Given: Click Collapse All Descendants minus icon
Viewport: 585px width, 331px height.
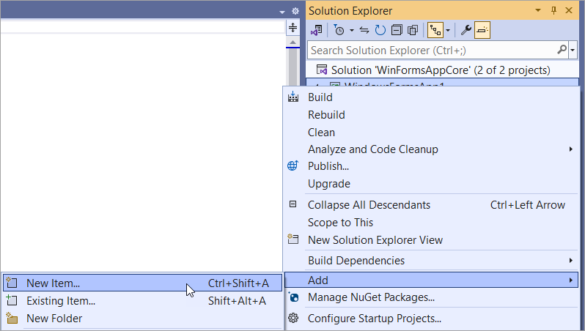Looking at the screenshot, I should click(x=293, y=204).
